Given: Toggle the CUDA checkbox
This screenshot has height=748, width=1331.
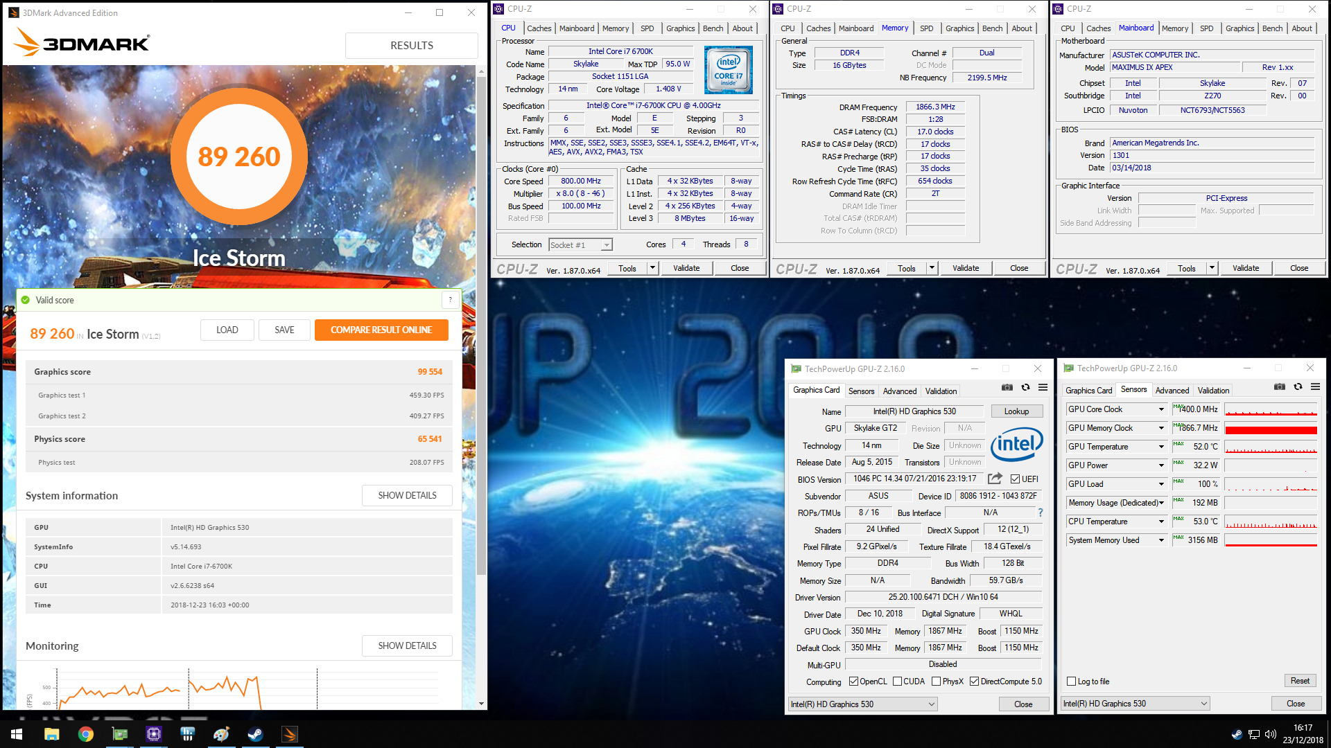Looking at the screenshot, I should [897, 682].
